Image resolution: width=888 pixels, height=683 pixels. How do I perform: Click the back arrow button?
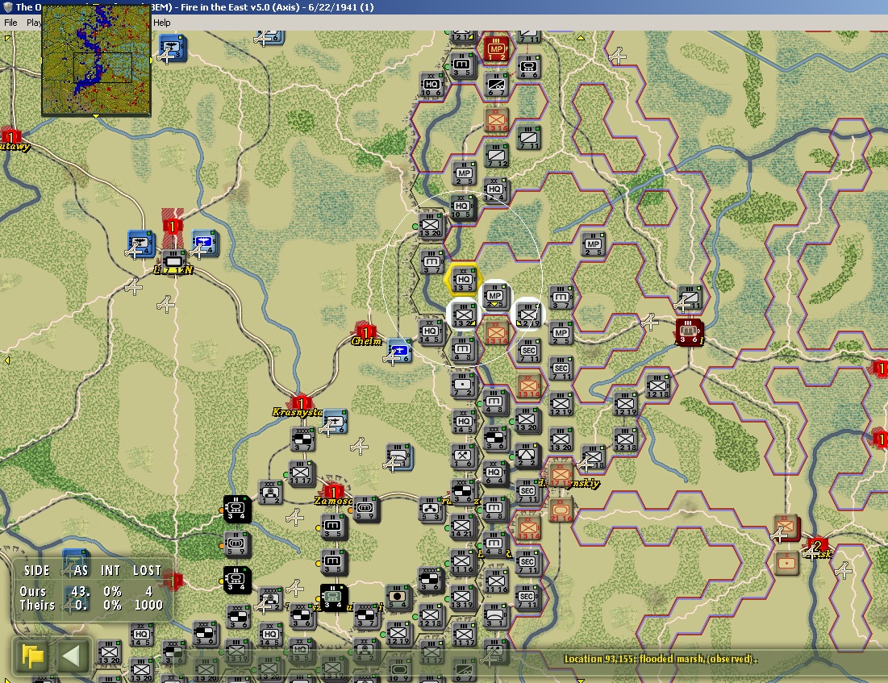click(x=71, y=656)
